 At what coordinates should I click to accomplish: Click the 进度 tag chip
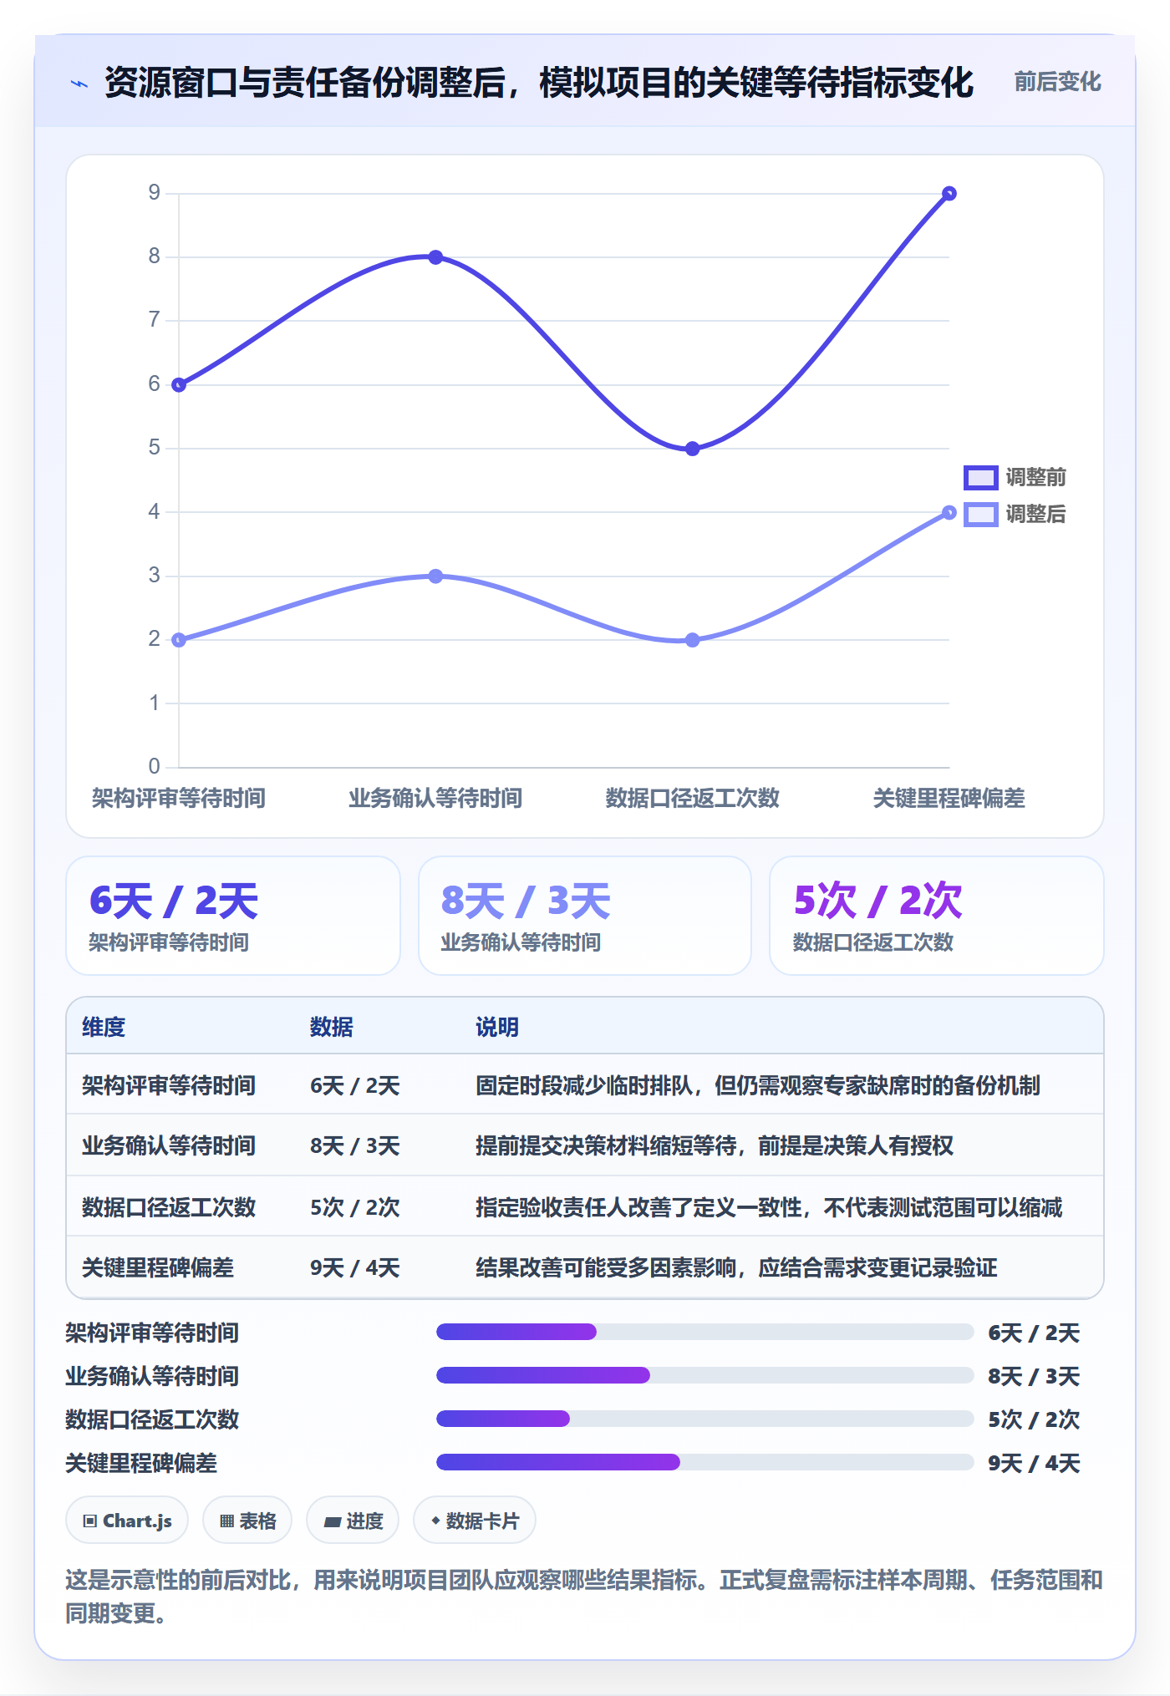click(x=353, y=1521)
